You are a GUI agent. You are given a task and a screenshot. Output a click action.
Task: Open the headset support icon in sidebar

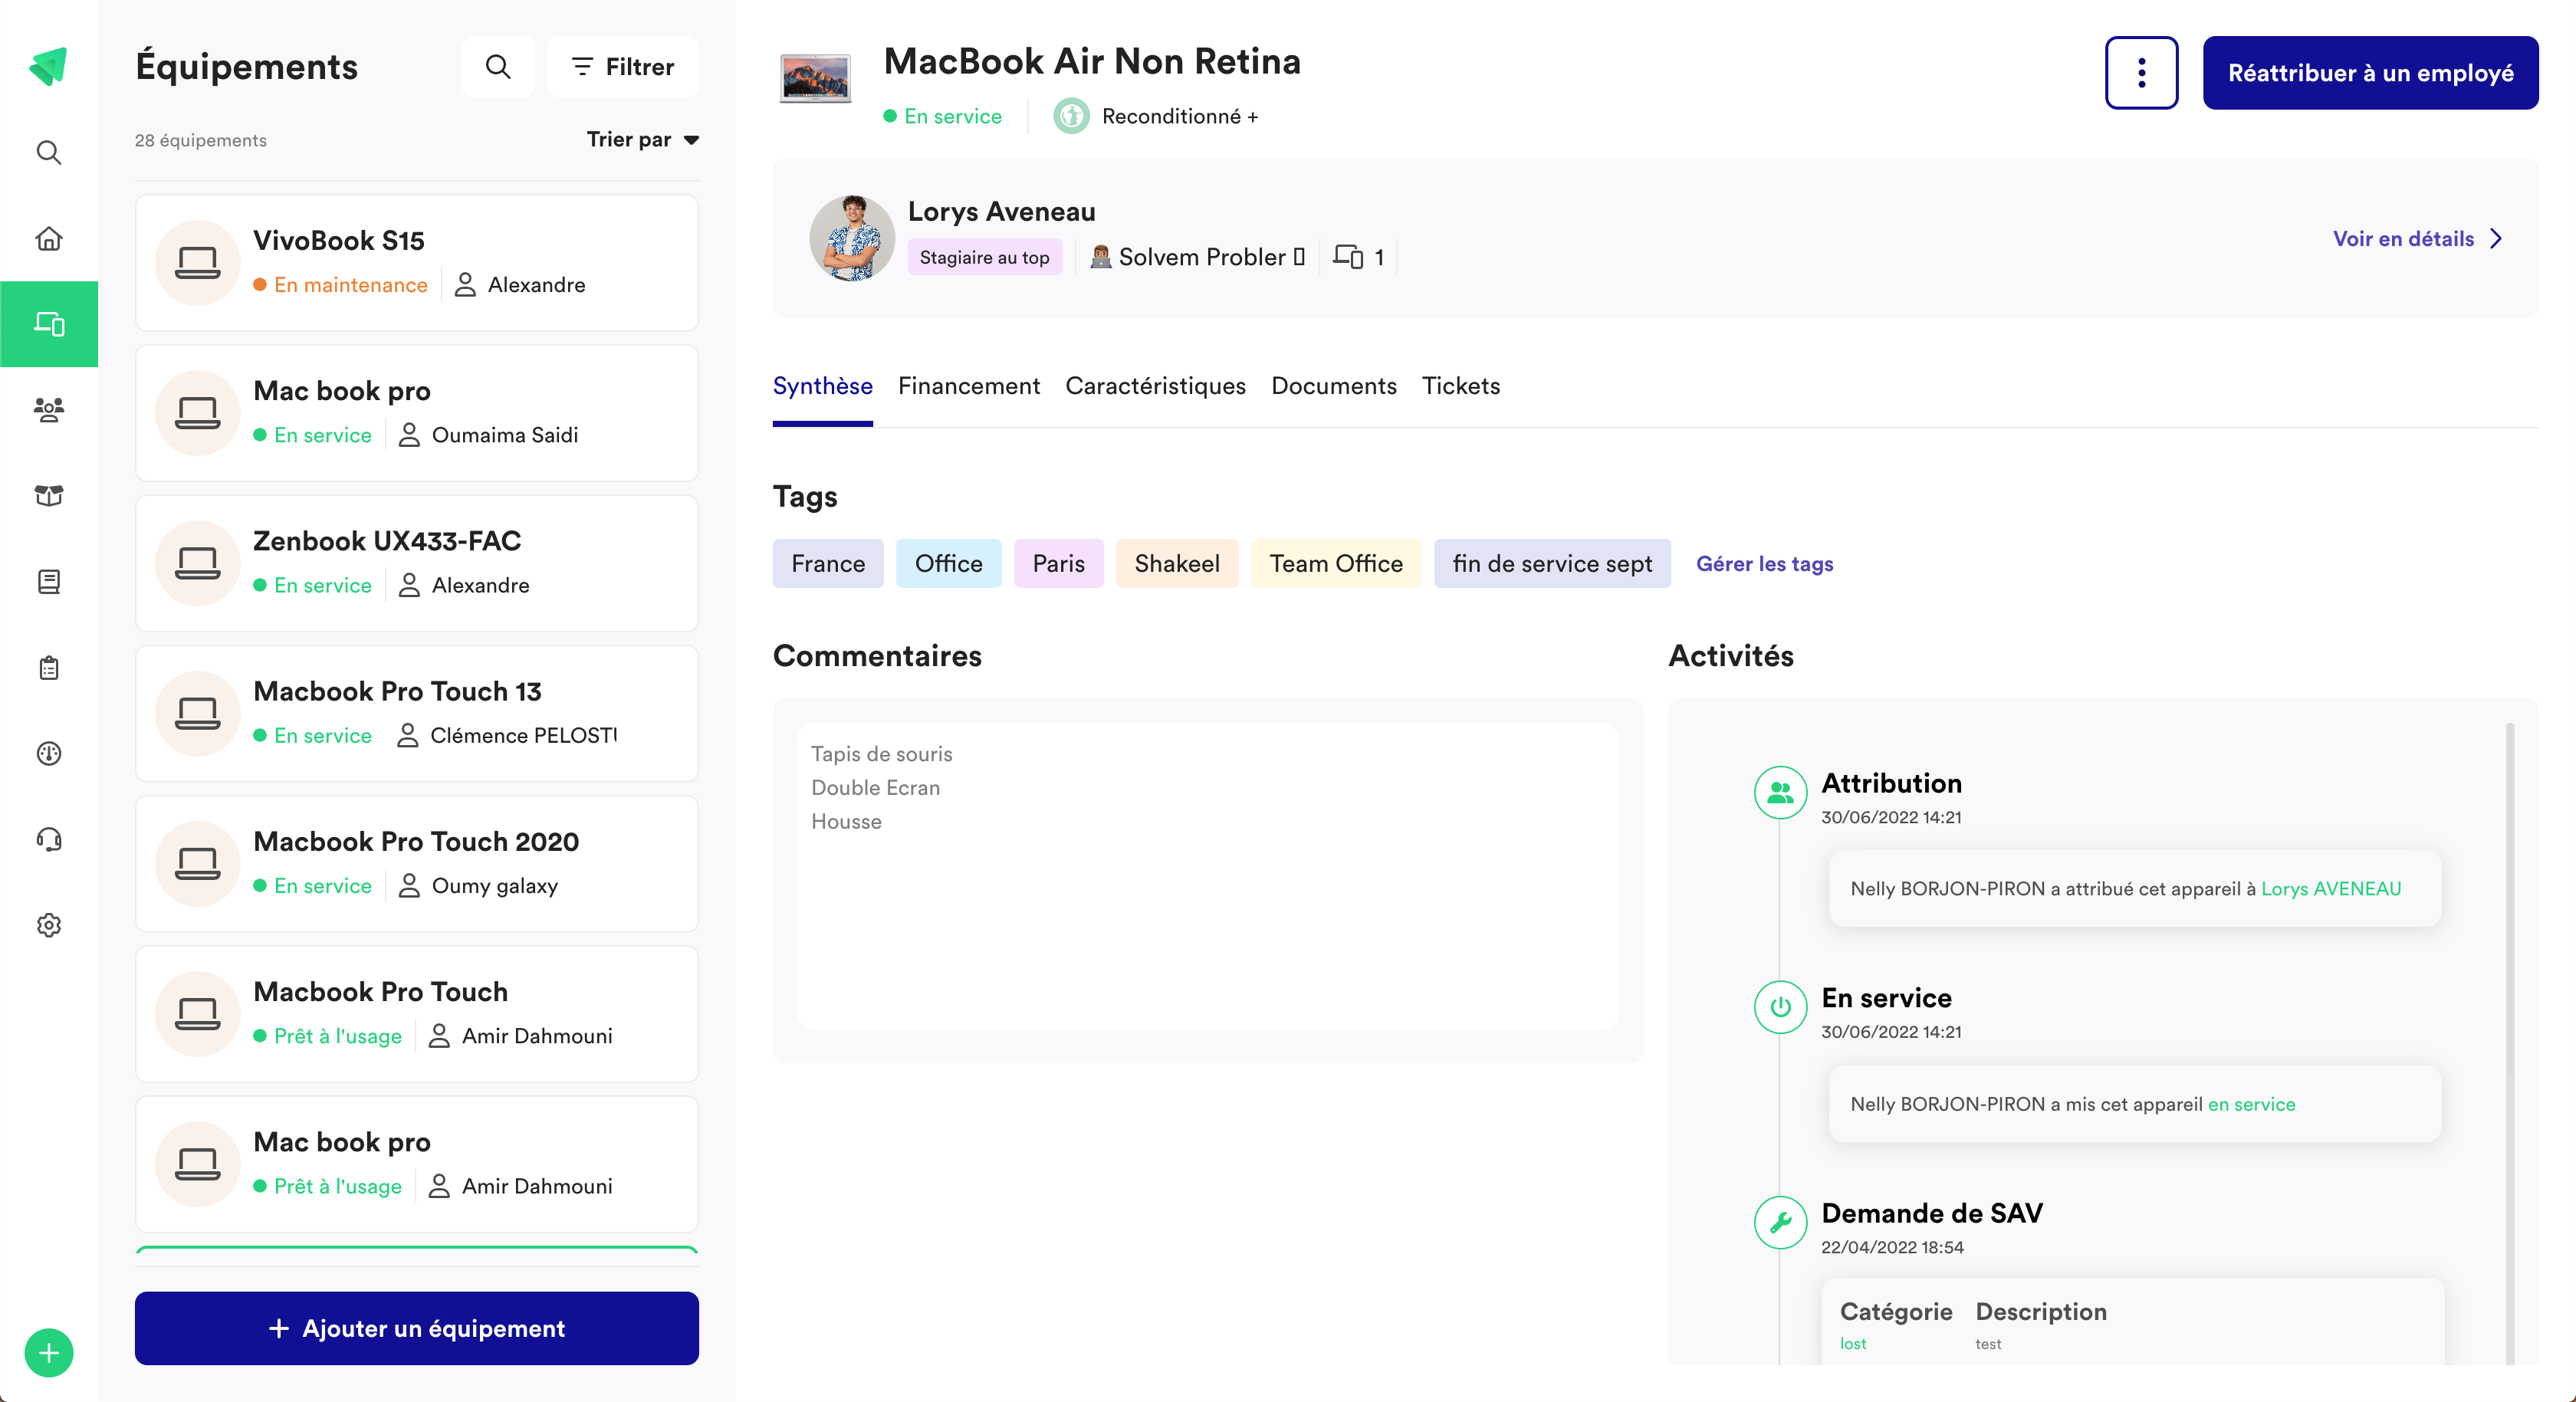(49, 839)
